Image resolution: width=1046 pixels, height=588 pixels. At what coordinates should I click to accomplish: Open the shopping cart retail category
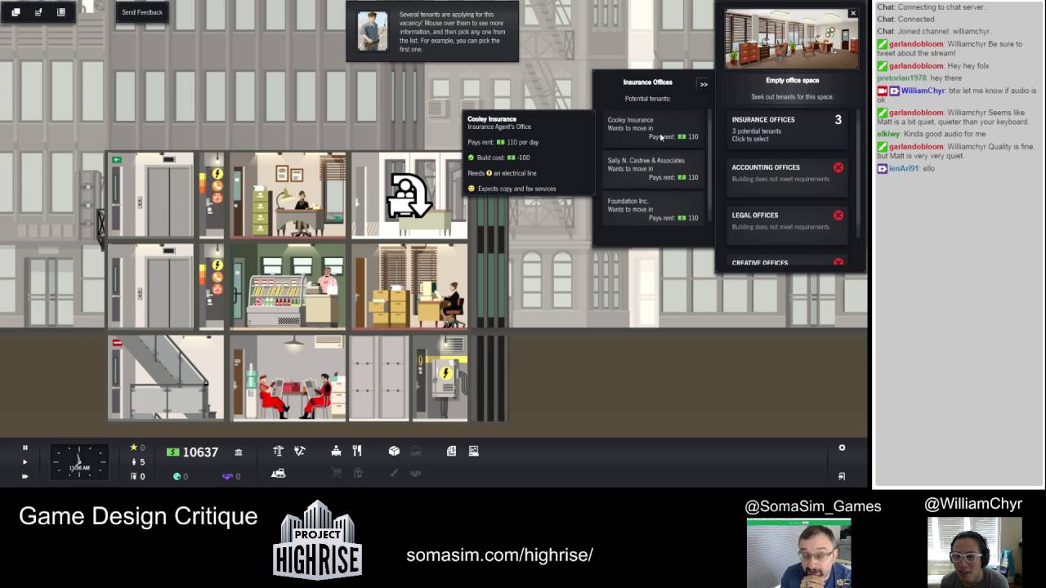click(336, 473)
